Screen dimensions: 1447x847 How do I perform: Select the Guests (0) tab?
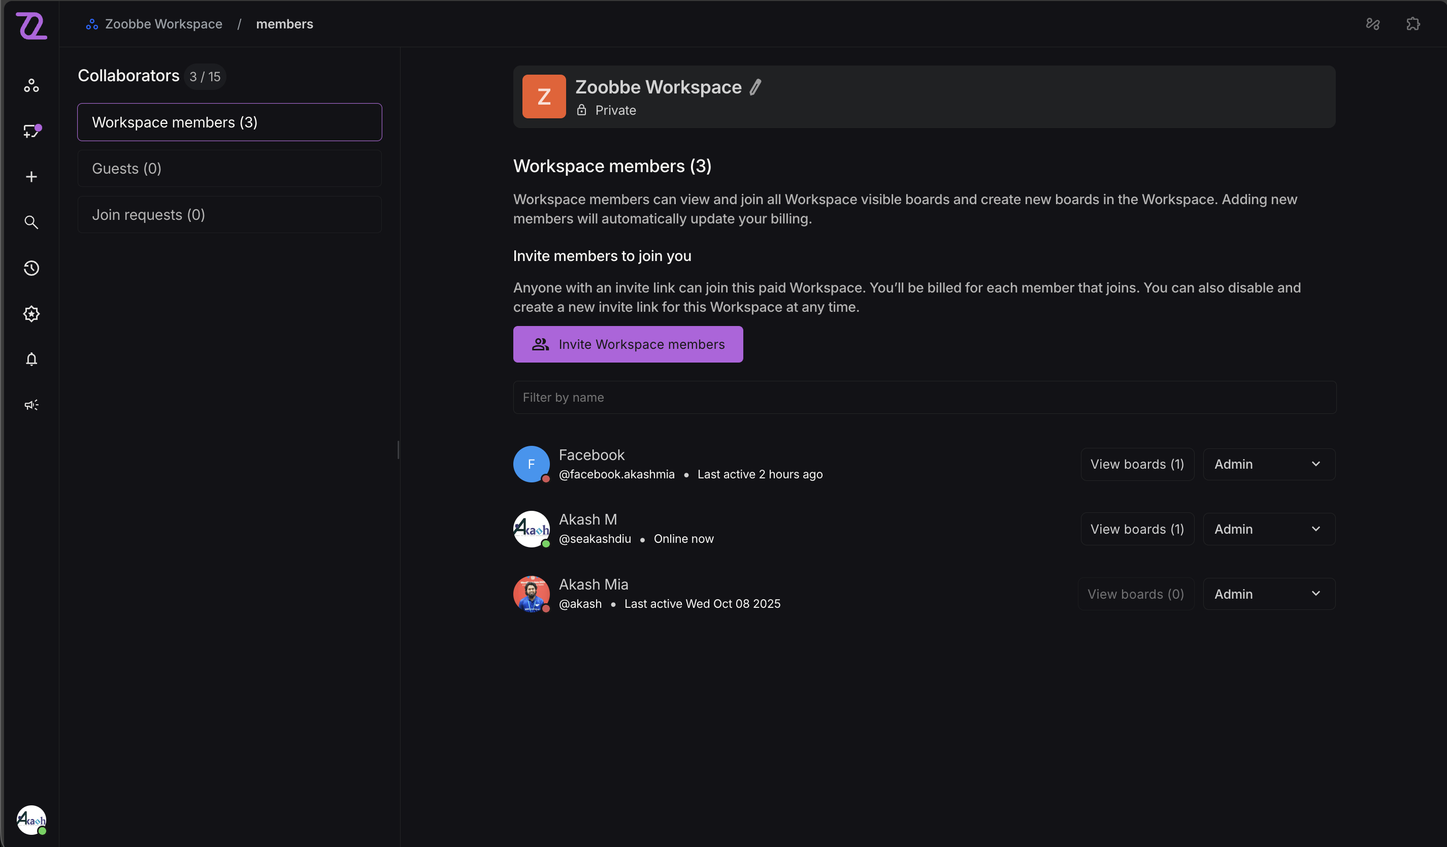coord(229,168)
